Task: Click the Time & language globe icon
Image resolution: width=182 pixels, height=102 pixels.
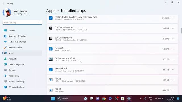Action: click(5, 64)
